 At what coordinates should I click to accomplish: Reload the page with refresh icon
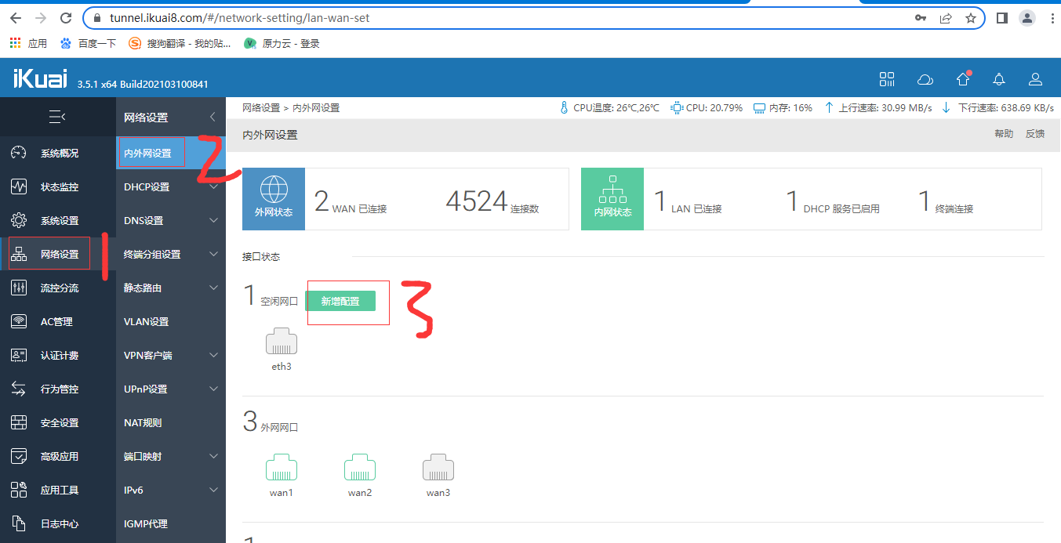pos(67,17)
